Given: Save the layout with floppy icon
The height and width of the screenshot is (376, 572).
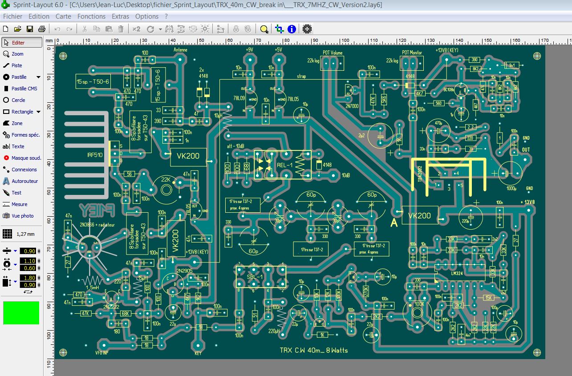Looking at the screenshot, I should coord(30,29).
